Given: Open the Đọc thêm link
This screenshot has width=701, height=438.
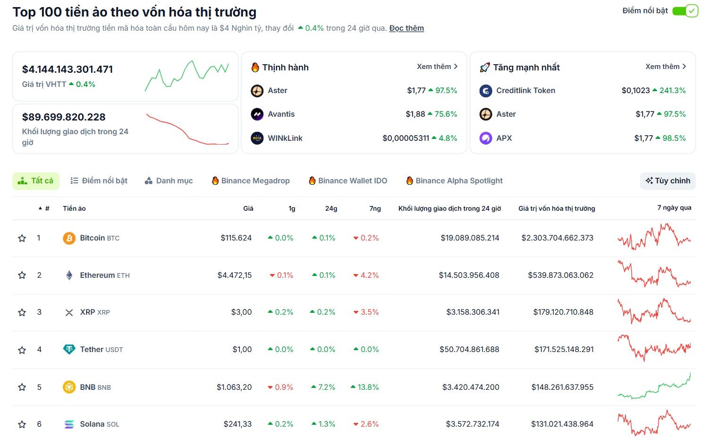Looking at the screenshot, I should [x=406, y=28].
